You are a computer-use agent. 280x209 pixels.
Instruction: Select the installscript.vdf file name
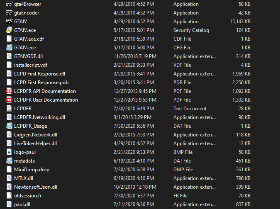tap(31, 65)
